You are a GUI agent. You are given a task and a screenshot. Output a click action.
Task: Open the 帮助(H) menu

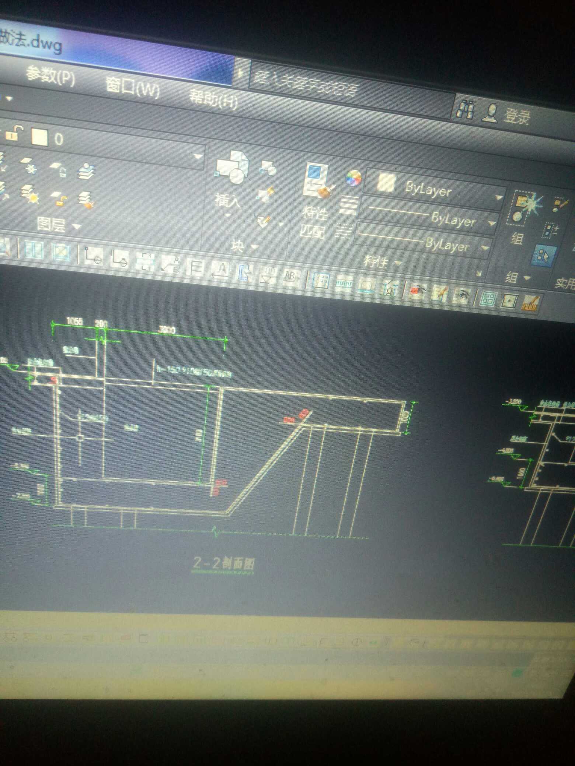213,99
